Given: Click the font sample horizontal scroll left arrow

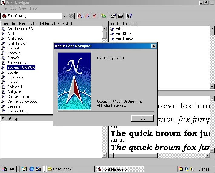Looking at the screenshot, I should (x=111, y=155).
